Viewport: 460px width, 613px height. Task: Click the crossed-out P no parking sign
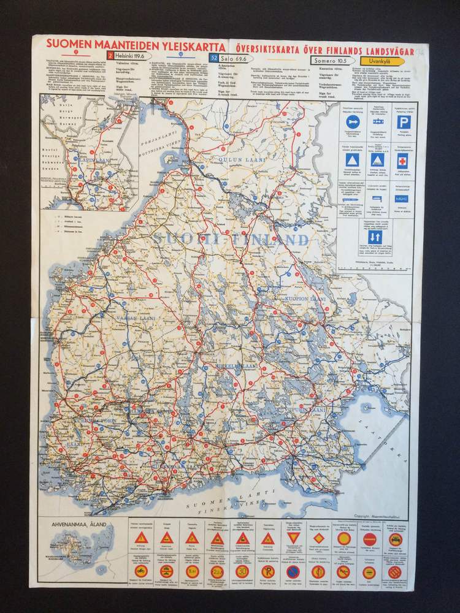[268, 572]
